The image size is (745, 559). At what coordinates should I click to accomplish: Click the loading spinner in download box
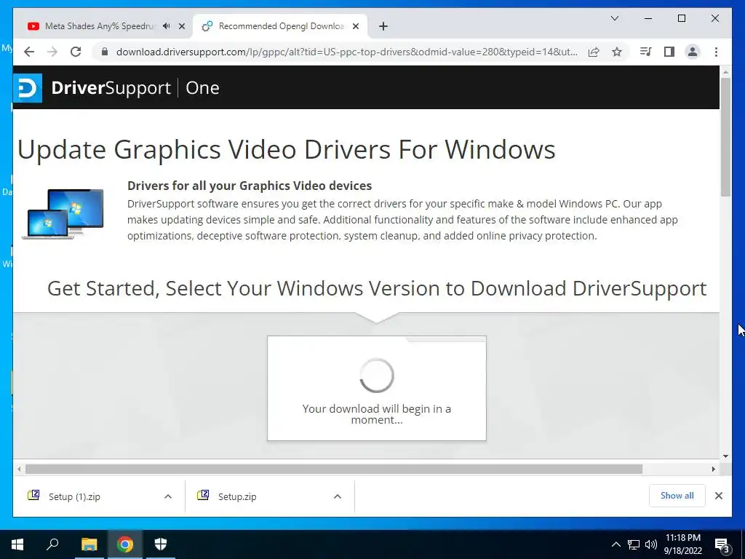377,376
